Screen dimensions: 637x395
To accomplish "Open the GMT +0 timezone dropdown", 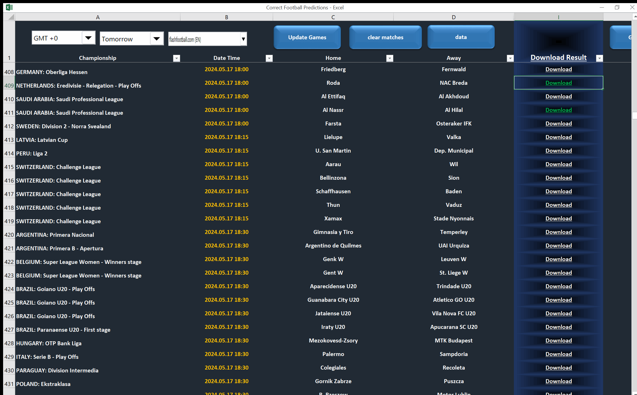I will pos(89,38).
